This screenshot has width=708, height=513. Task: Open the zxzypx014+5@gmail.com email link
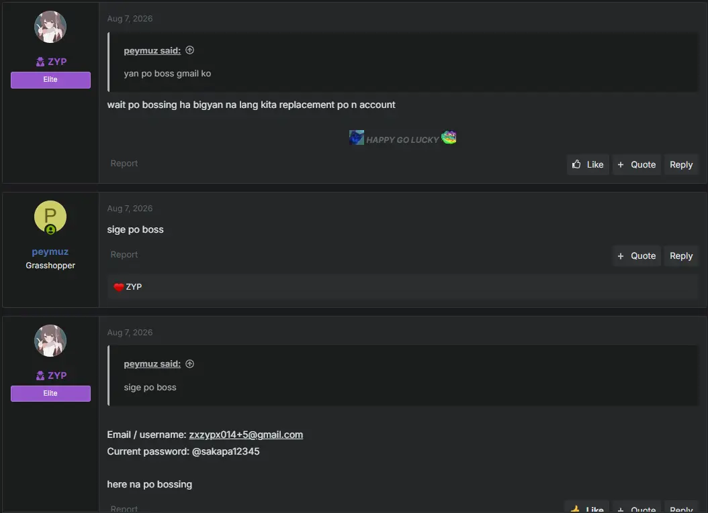[x=246, y=435]
